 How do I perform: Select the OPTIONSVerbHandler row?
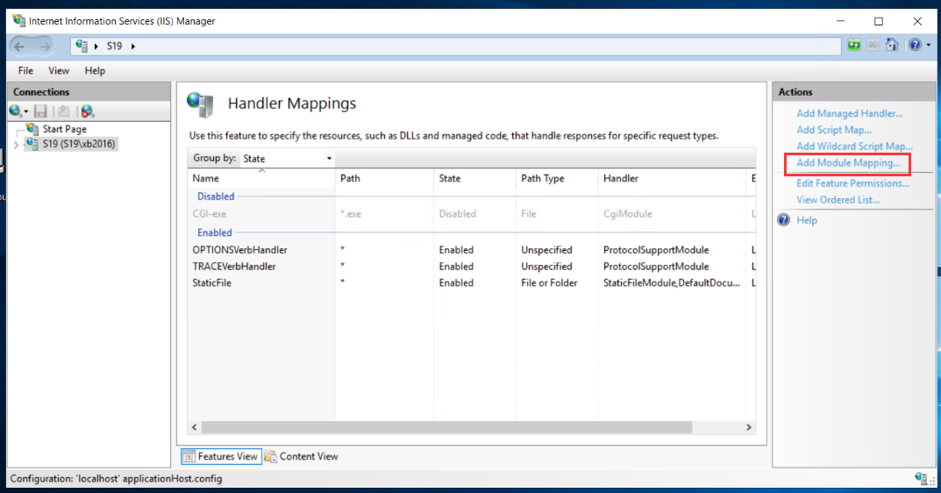[x=472, y=250]
